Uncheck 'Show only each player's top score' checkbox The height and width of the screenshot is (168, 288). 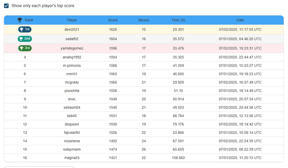6,6
